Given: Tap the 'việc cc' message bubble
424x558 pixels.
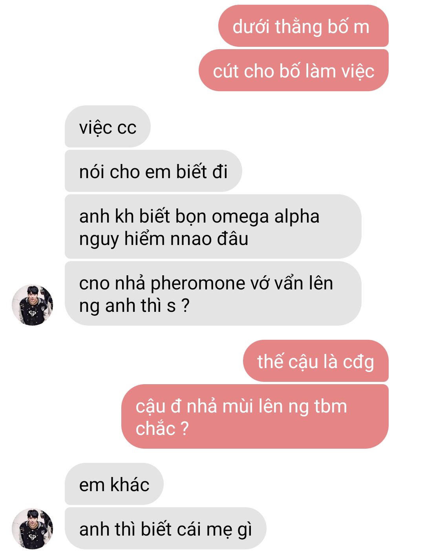Looking at the screenshot, I should 108,127.
